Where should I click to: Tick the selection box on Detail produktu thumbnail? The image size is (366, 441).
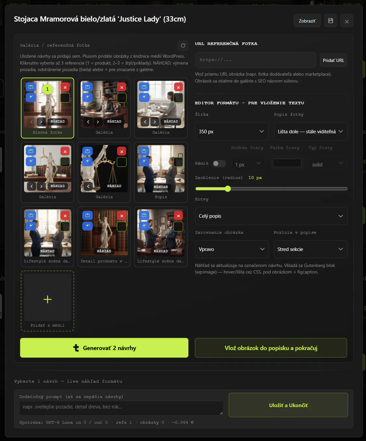pyautogui.click(x=122, y=227)
